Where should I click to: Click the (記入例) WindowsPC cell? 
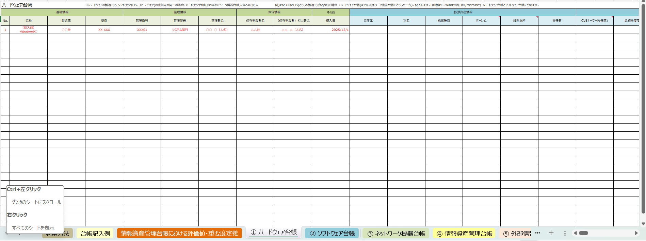point(29,30)
